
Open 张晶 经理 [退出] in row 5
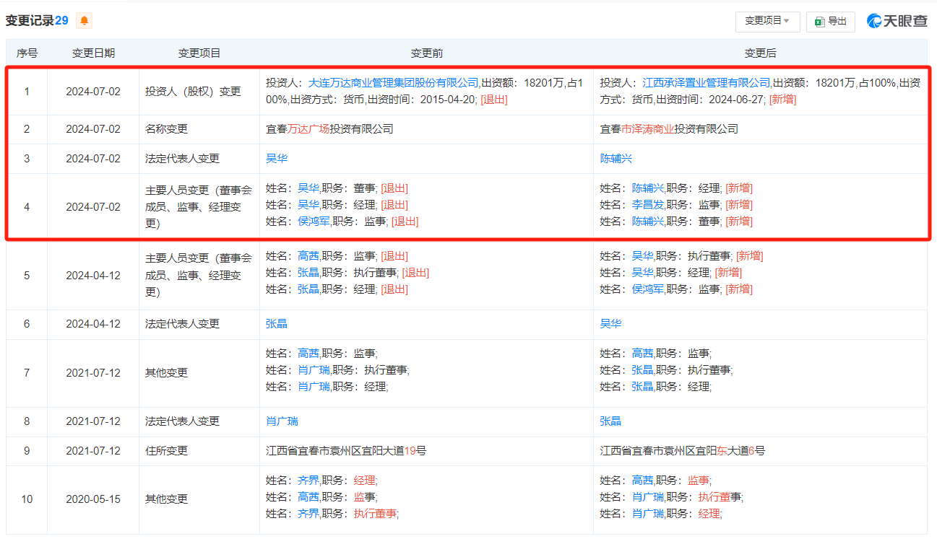[x=308, y=289]
